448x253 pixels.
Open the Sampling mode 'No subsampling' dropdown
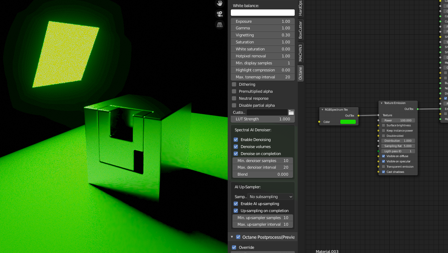[270, 197]
